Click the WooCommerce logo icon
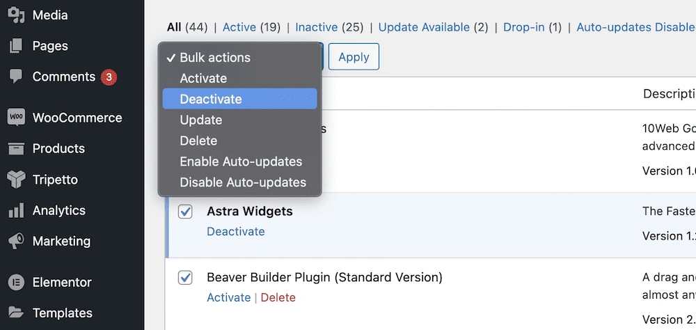This screenshot has width=696, height=330. 16,118
